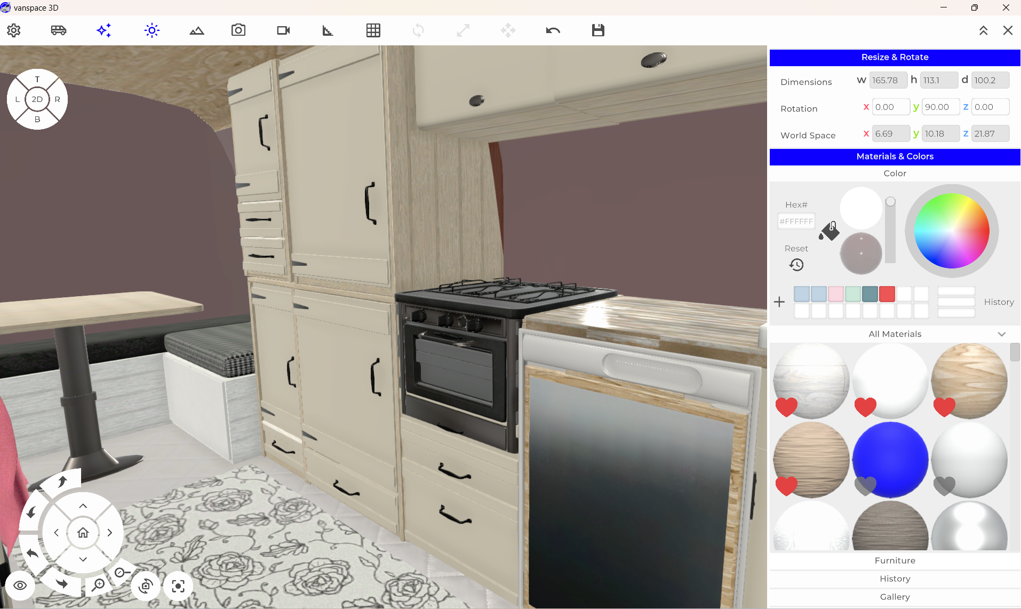Reset color with history clock icon
Viewport: 1021px width, 609px height.
(796, 265)
